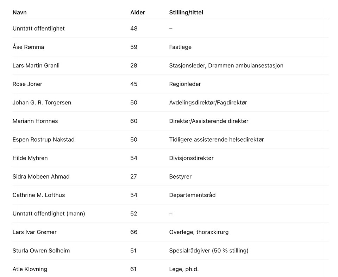Screen dimensions: 338x277
Task: Select the Drammen ambulansestasjon title text
Action: pos(246,65)
